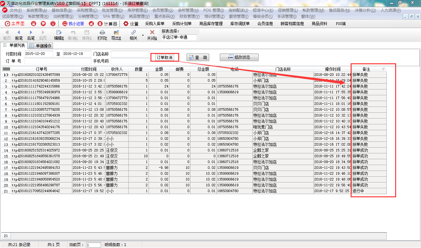Click the grid selector icon in table corner
The width and height of the screenshot is (421, 248).
coord(6,69)
